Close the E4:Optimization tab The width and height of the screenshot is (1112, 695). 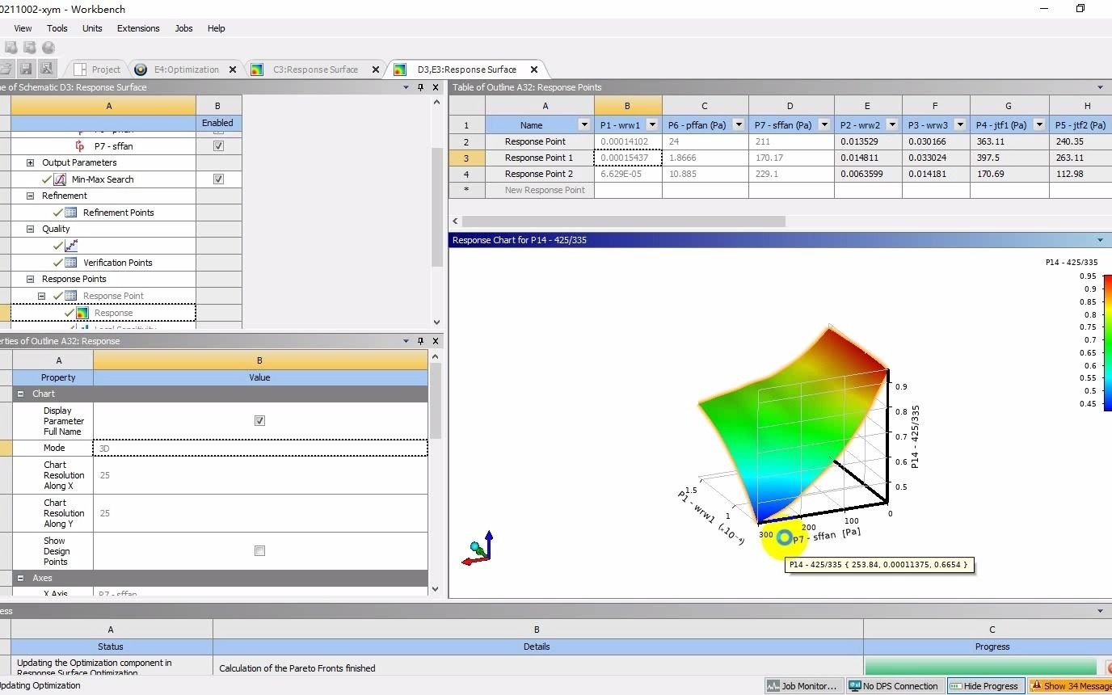pos(233,69)
